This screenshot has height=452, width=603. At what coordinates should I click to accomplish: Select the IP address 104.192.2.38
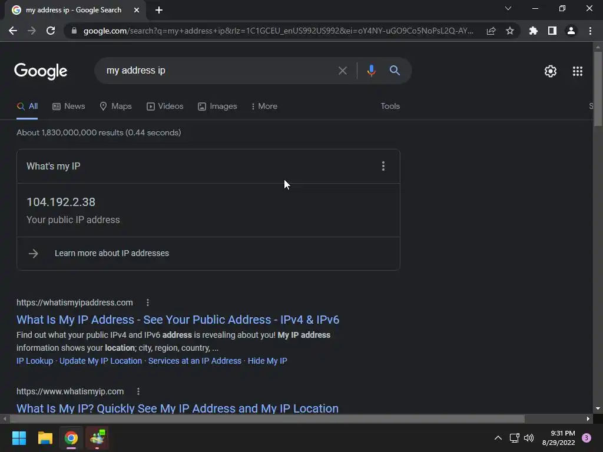tap(61, 202)
